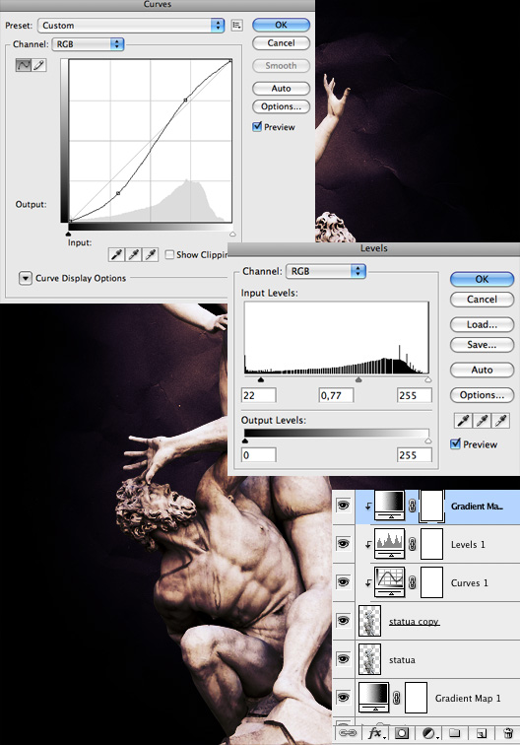Image resolution: width=520 pixels, height=745 pixels.
Task: Click the chain link icon on Curves 1 layer
Action: (413, 582)
